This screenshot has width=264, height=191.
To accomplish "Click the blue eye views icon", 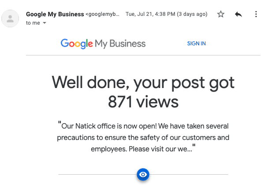I will click(143, 175).
